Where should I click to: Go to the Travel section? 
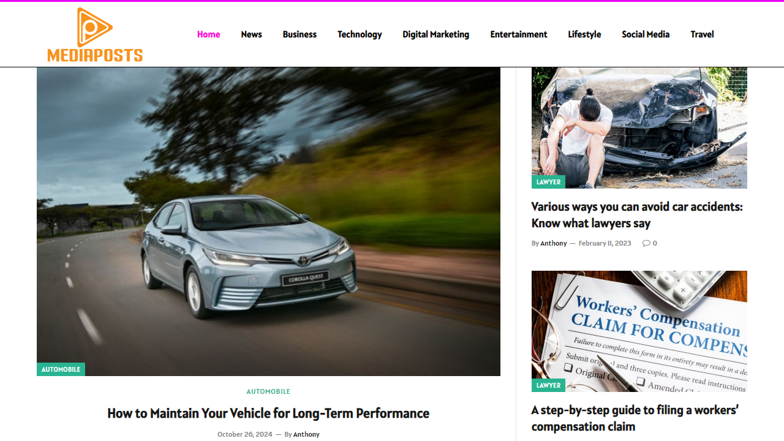coord(702,34)
